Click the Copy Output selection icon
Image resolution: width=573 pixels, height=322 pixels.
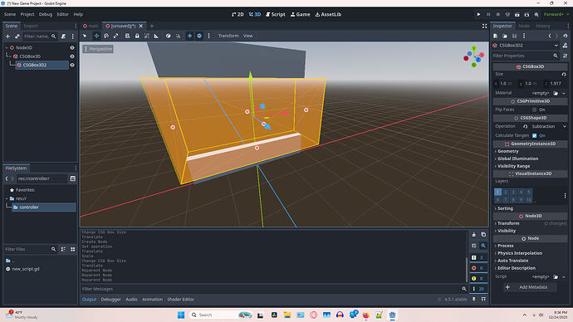(x=483, y=234)
